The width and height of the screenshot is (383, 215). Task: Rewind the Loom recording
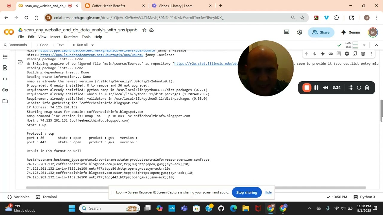tap(326, 88)
